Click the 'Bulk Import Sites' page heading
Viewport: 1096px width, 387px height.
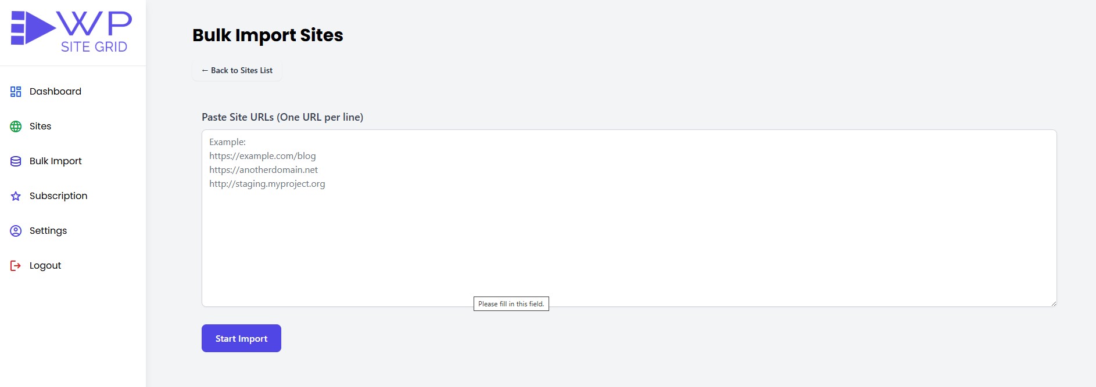pyautogui.click(x=268, y=35)
